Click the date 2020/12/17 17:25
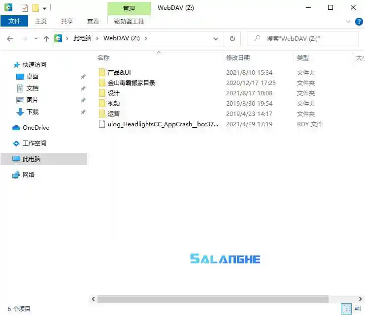The height and width of the screenshot is (315, 365). pyautogui.click(x=251, y=83)
